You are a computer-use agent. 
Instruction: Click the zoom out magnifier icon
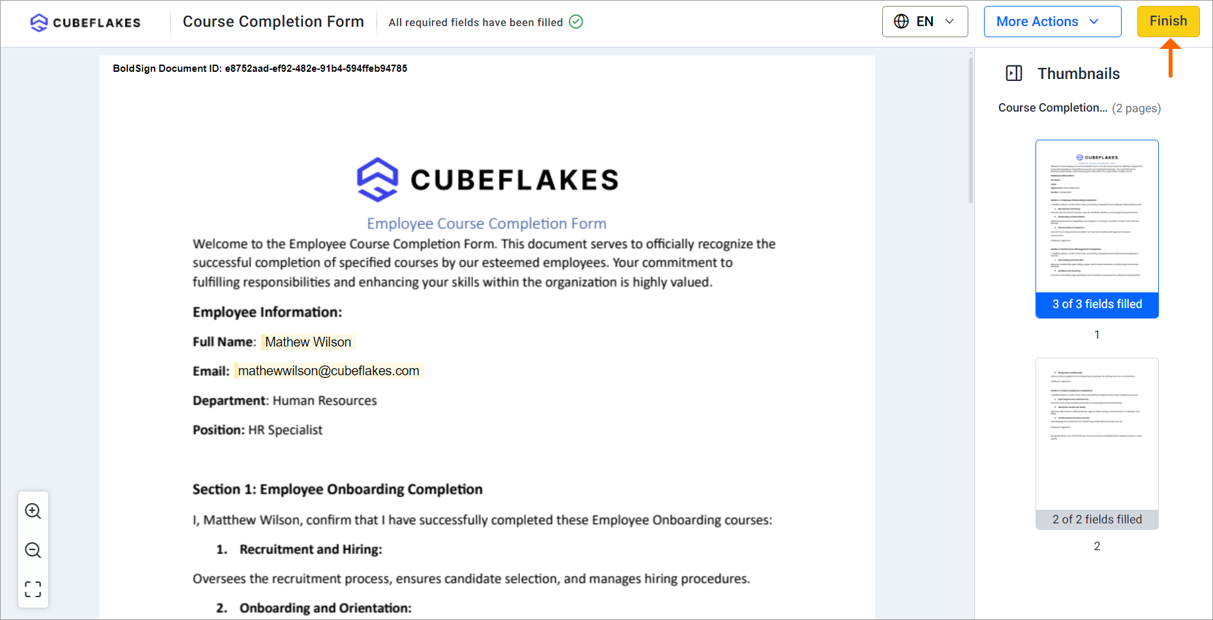(33, 550)
